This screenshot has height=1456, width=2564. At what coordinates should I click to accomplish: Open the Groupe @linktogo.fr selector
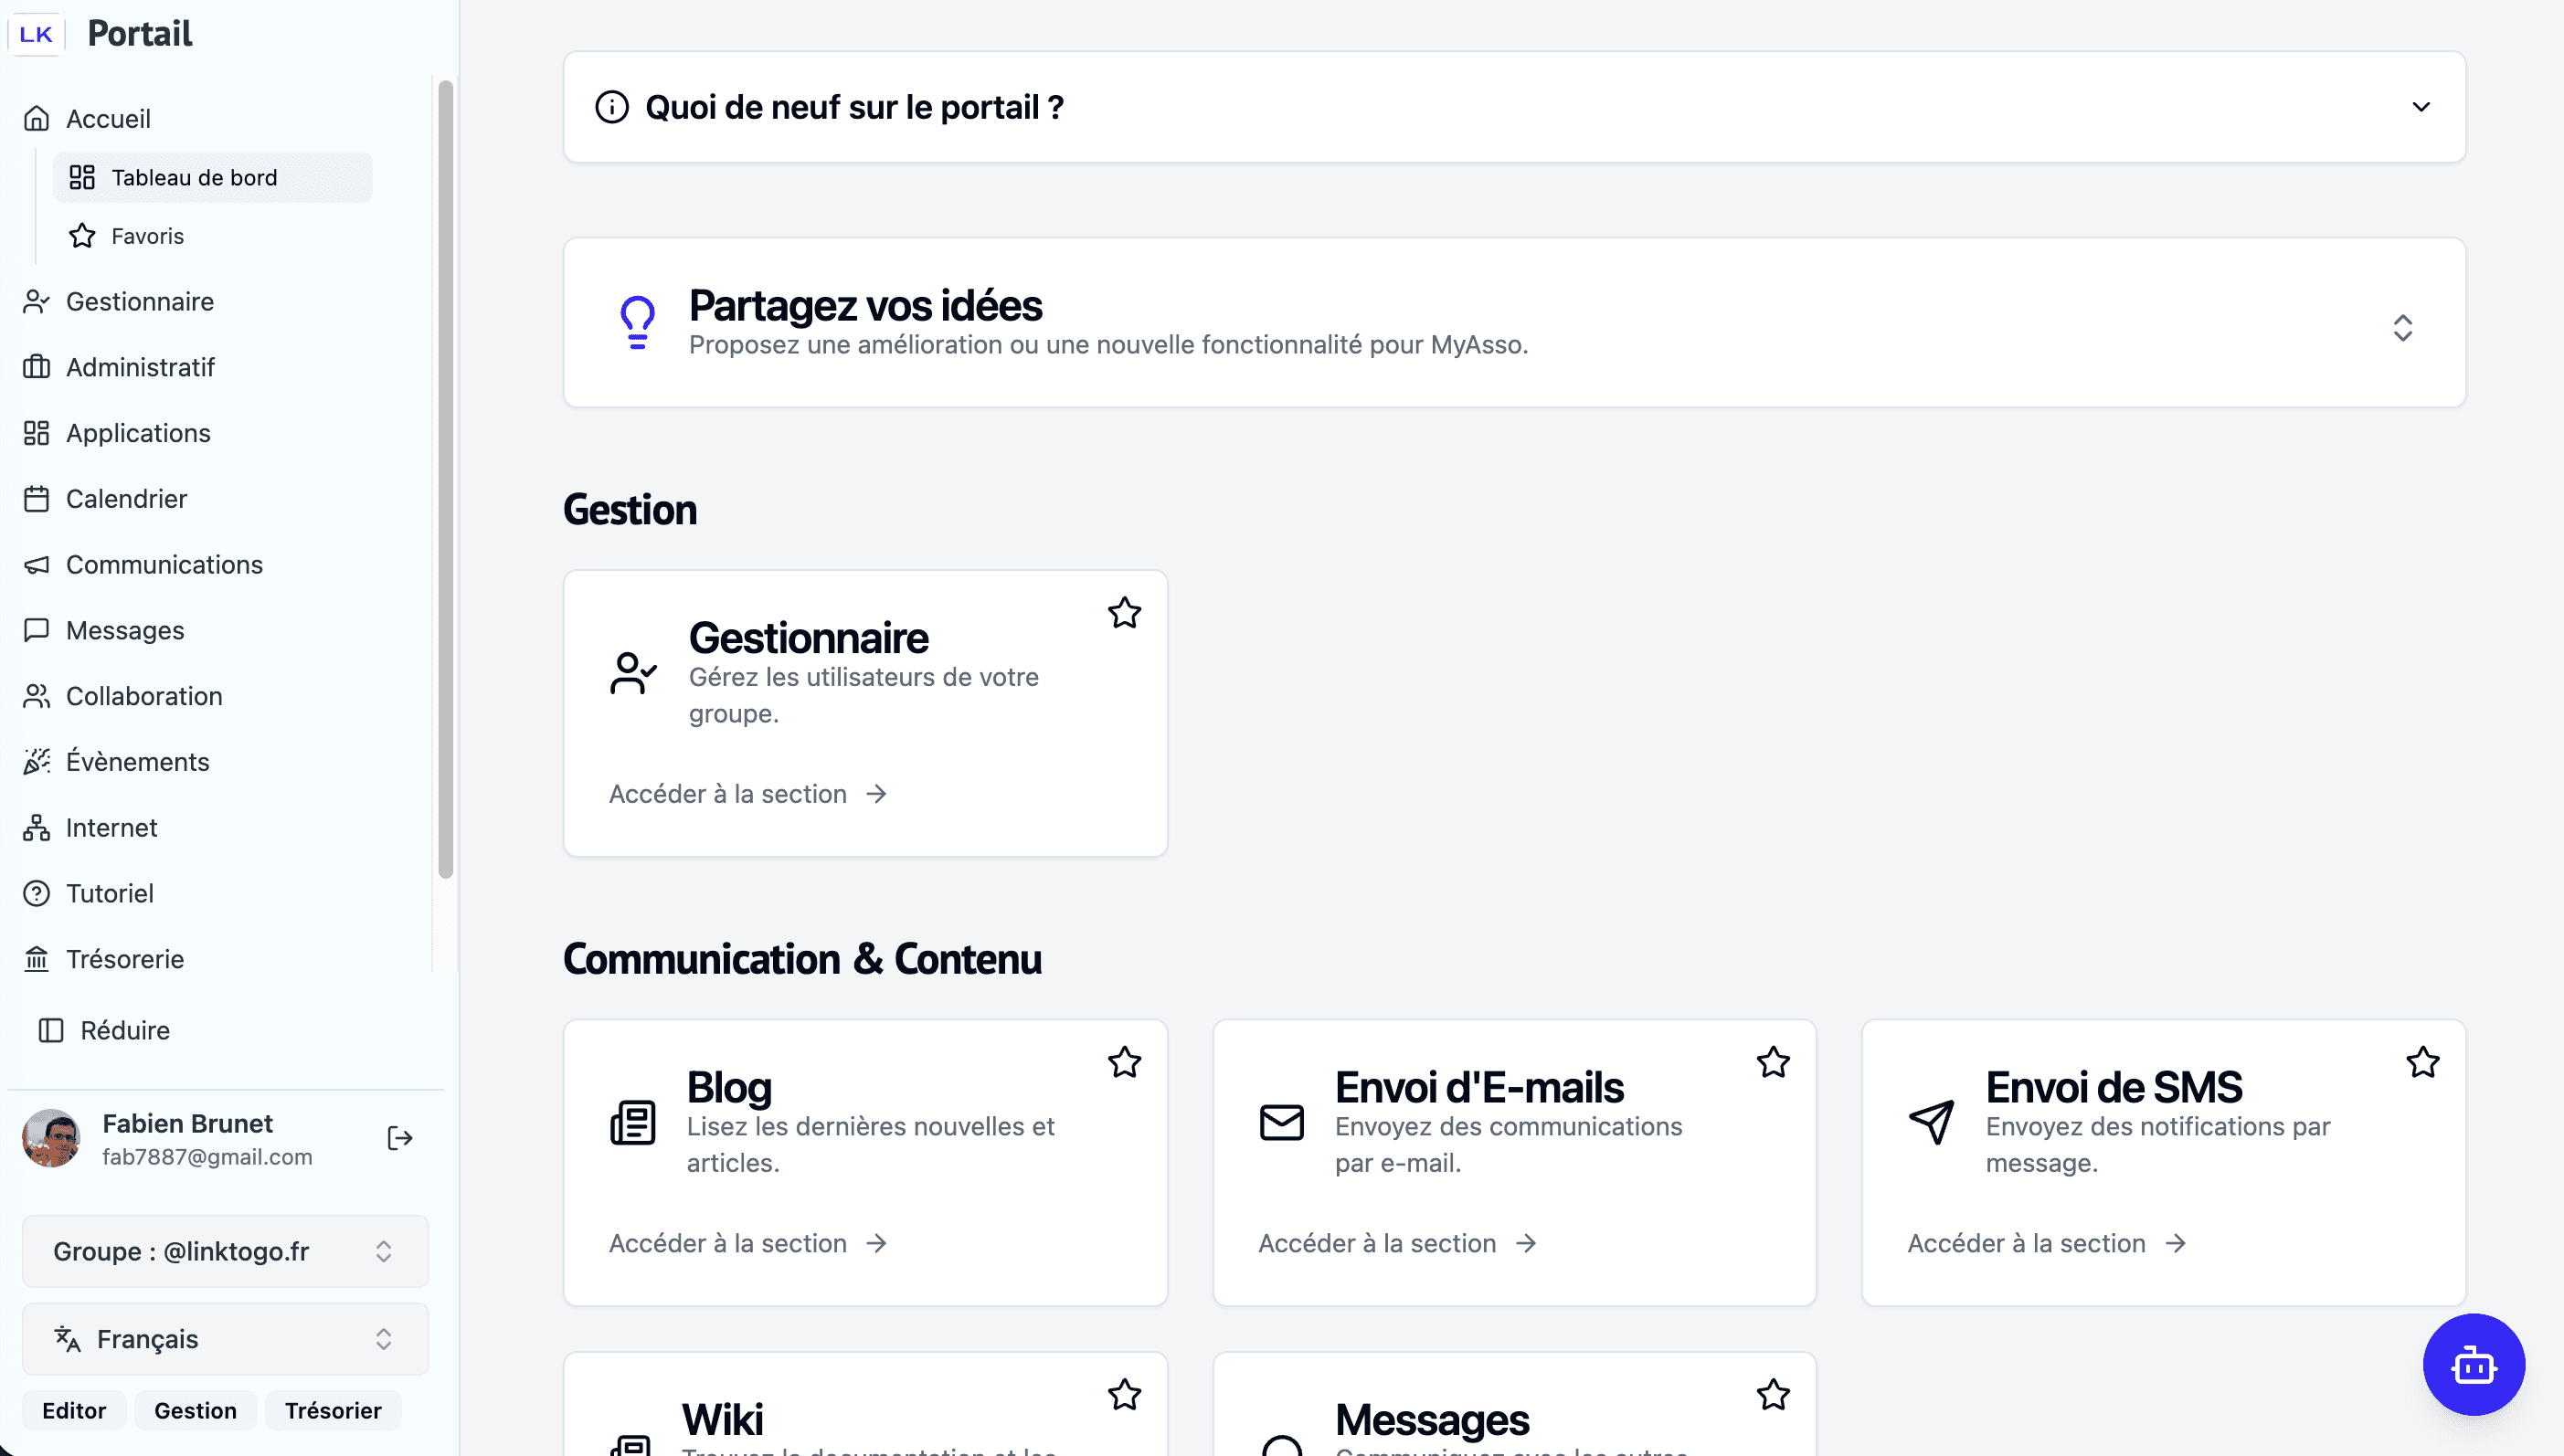point(223,1251)
